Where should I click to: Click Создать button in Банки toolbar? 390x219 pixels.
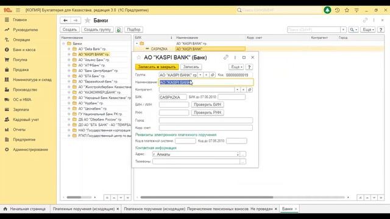pos(69,30)
